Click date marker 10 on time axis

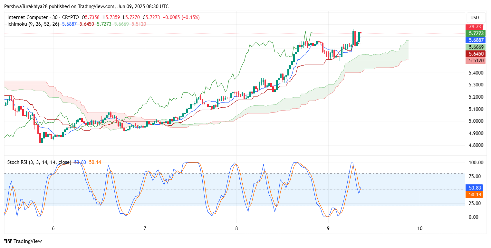419,228
